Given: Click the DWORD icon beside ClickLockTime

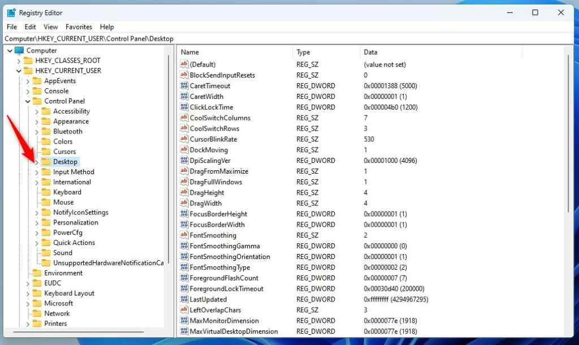Looking at the screenshot, I should pos(184,107).
